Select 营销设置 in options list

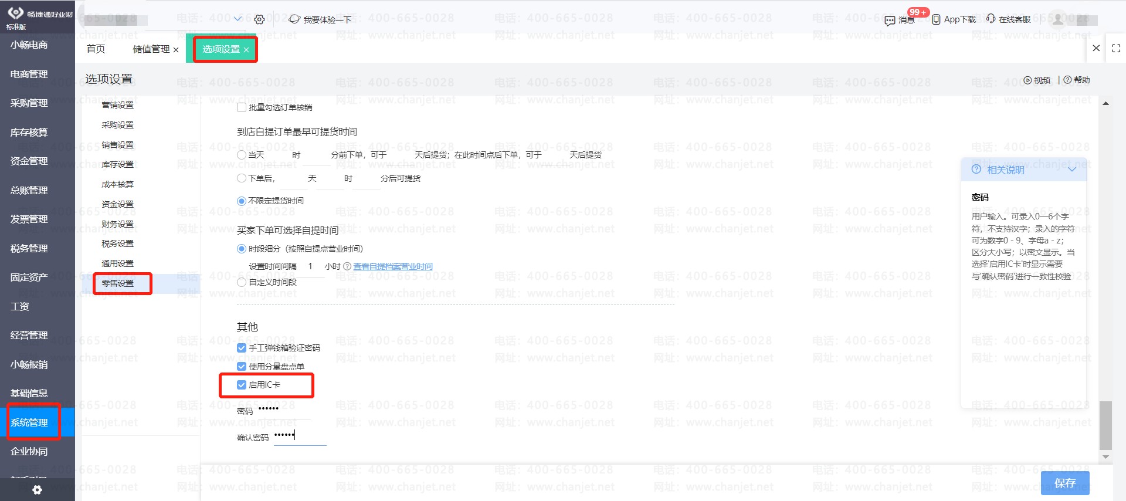117,105
